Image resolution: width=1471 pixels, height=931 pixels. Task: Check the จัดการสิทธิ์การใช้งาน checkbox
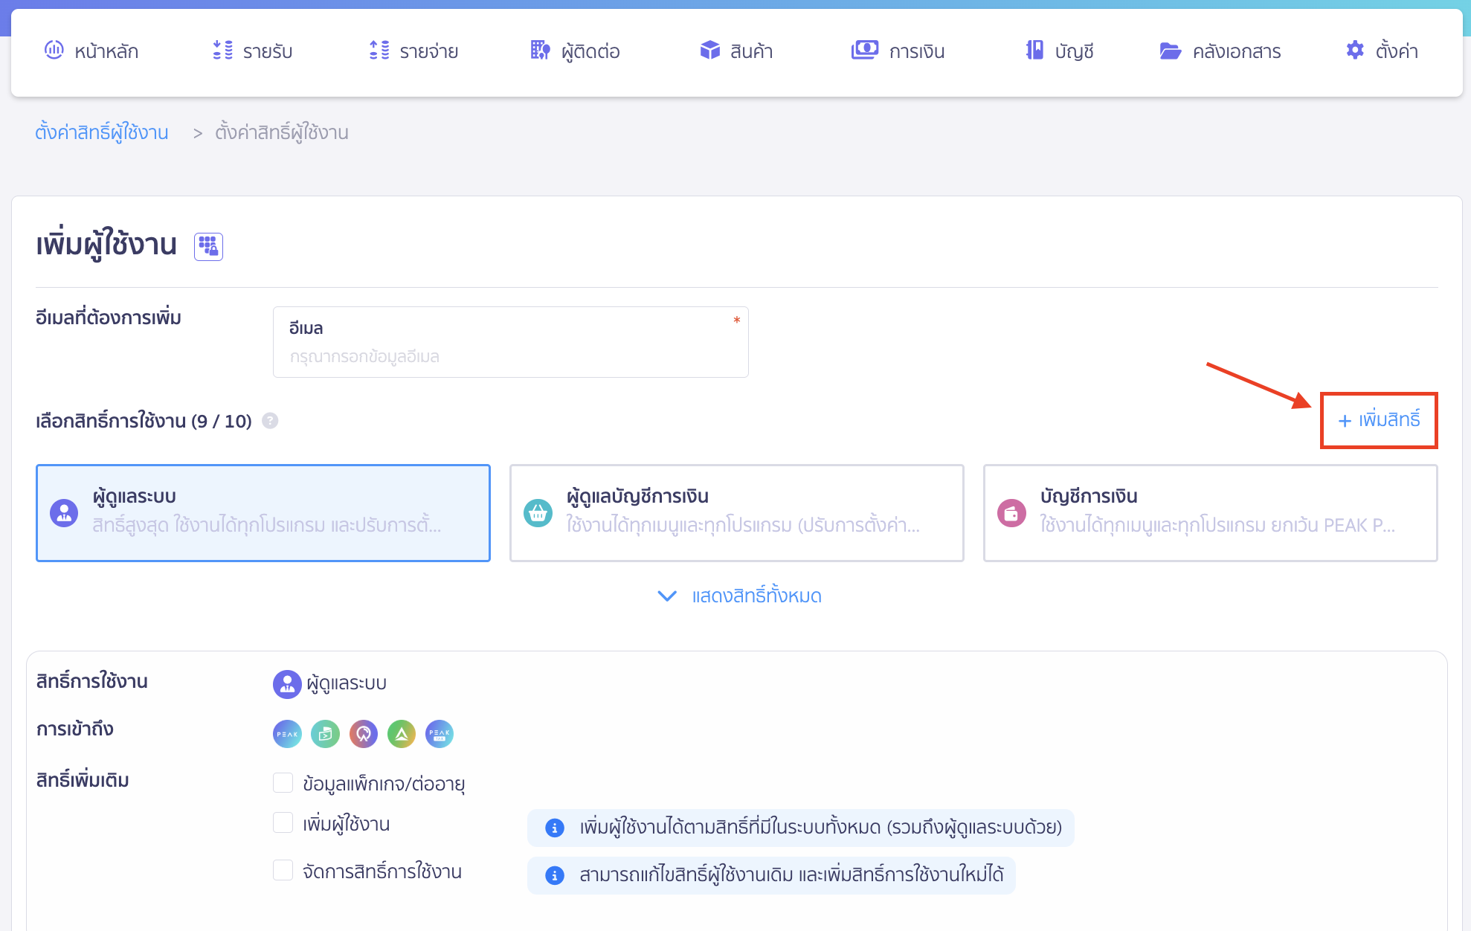click(x=283, y=870)
